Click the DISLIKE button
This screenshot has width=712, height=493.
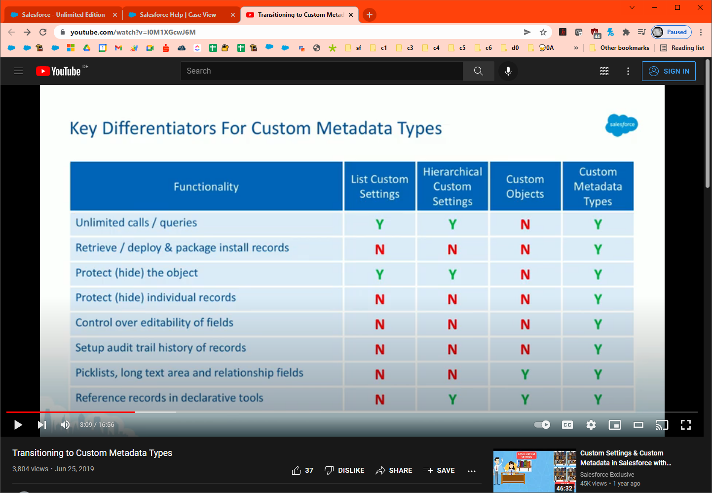(x=344, y=470)
